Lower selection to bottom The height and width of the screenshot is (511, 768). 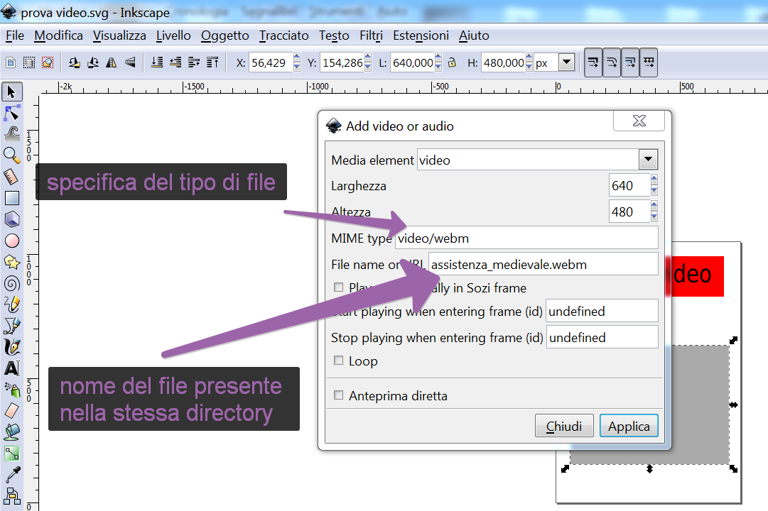157,62
